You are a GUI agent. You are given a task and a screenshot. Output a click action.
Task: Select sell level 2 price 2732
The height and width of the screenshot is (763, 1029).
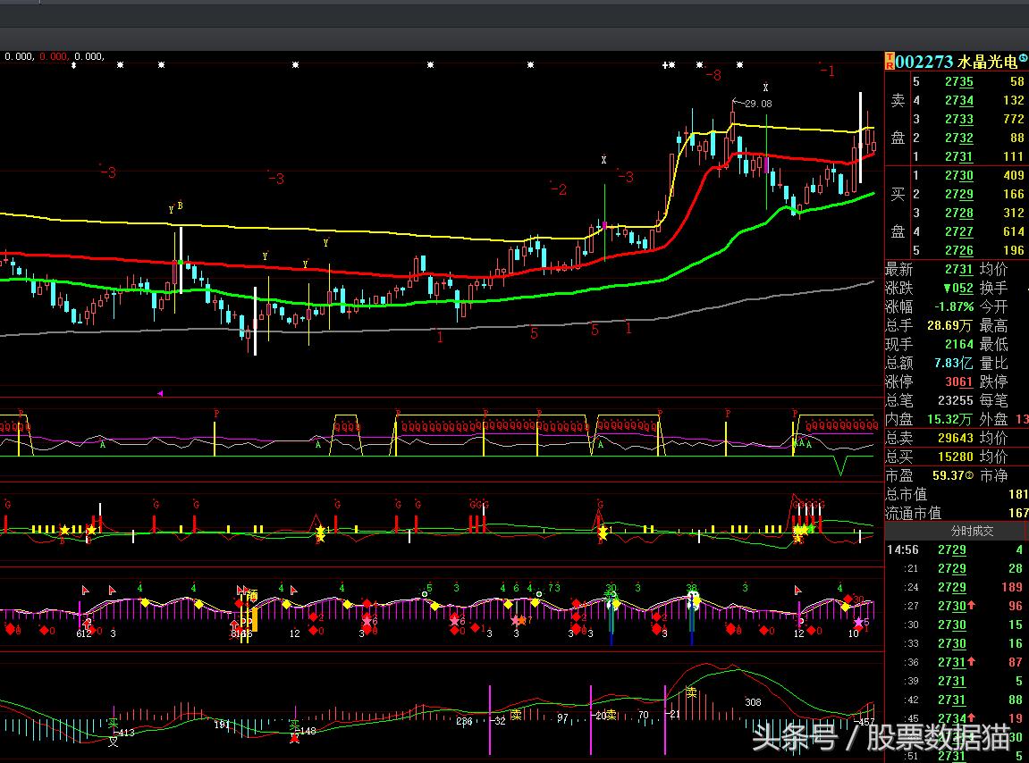(x=958, y=138)
